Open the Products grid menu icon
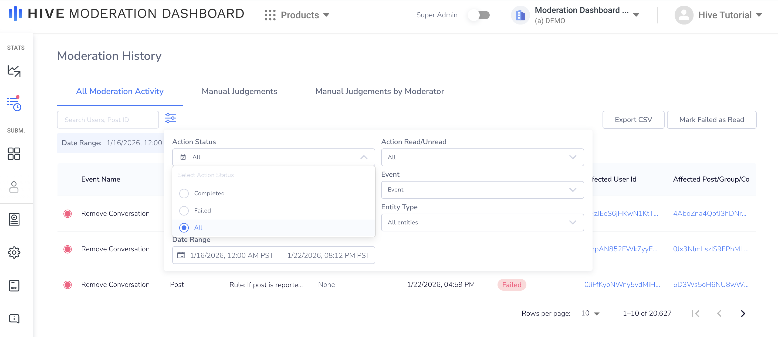 270,15
